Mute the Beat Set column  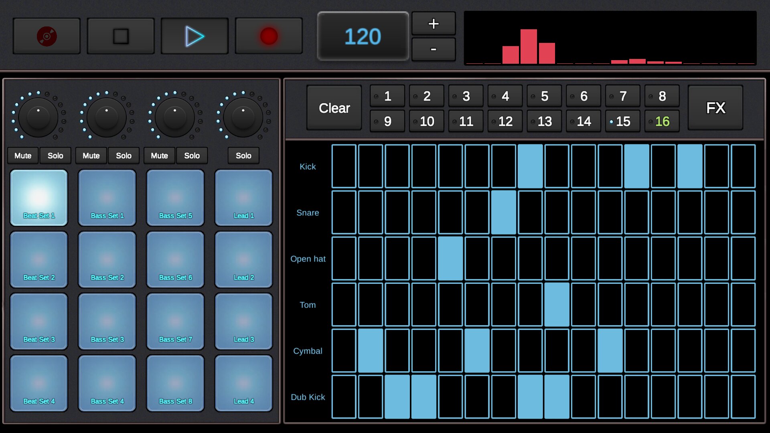[23, 156]
